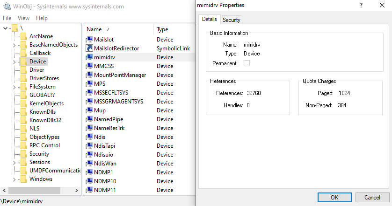Switch to the Details tab
Image resolution: width=392 pixels, height=206 pixels.
210,19
